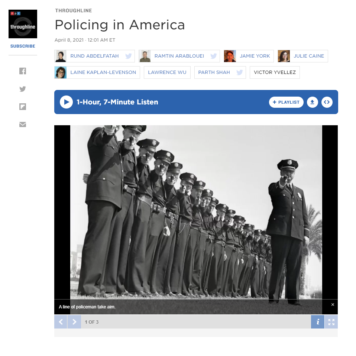This screenshot has height=356, width=356.
Task: Share the story on Facebook
Action: point(23,71)
